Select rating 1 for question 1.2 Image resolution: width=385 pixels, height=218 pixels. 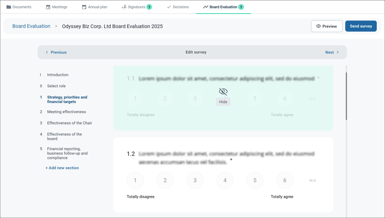135,181
